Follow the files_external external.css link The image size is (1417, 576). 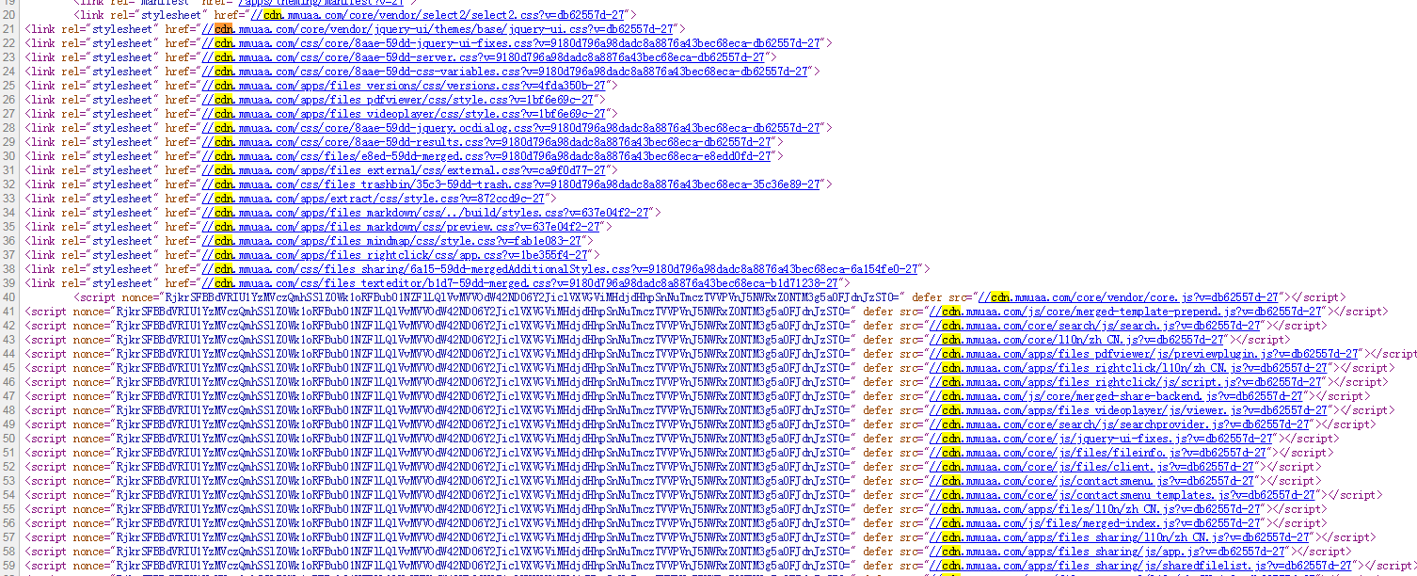(x=405, y=170)
